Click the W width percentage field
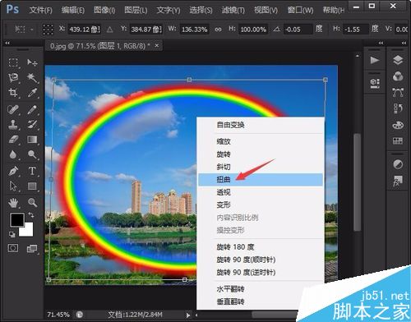Image resolution: width=411 pixels, height=322 pixels. [194, 30]
